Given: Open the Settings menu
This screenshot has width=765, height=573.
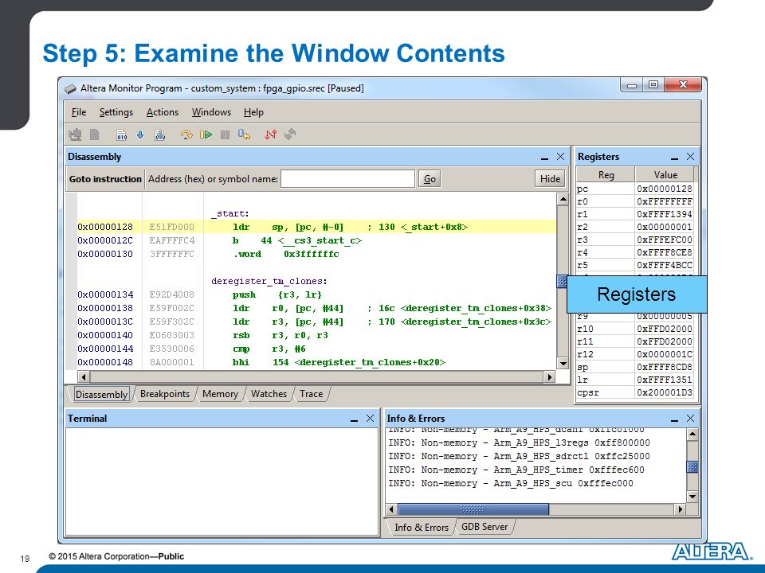Looking at the screenshot, I should [x=116, y=112].
